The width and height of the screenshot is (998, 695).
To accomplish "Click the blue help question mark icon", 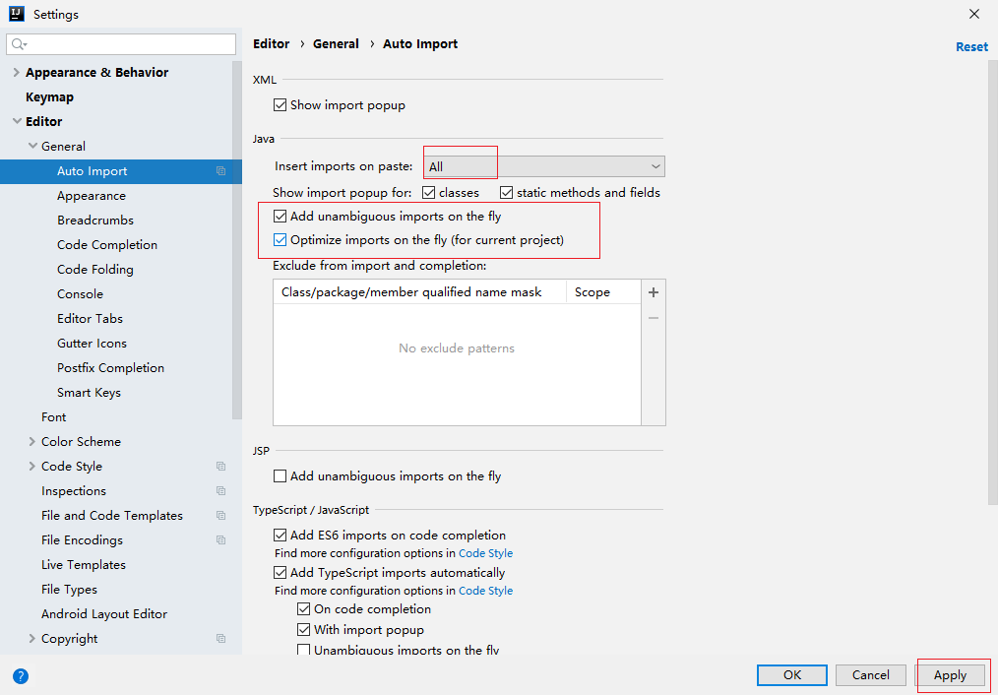I will (x=21, y=676).
